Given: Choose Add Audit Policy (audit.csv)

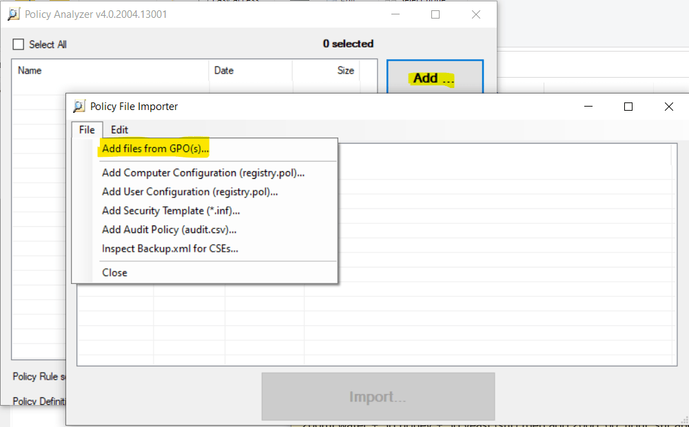Looking at the screenshot, I should pos(169,230).
